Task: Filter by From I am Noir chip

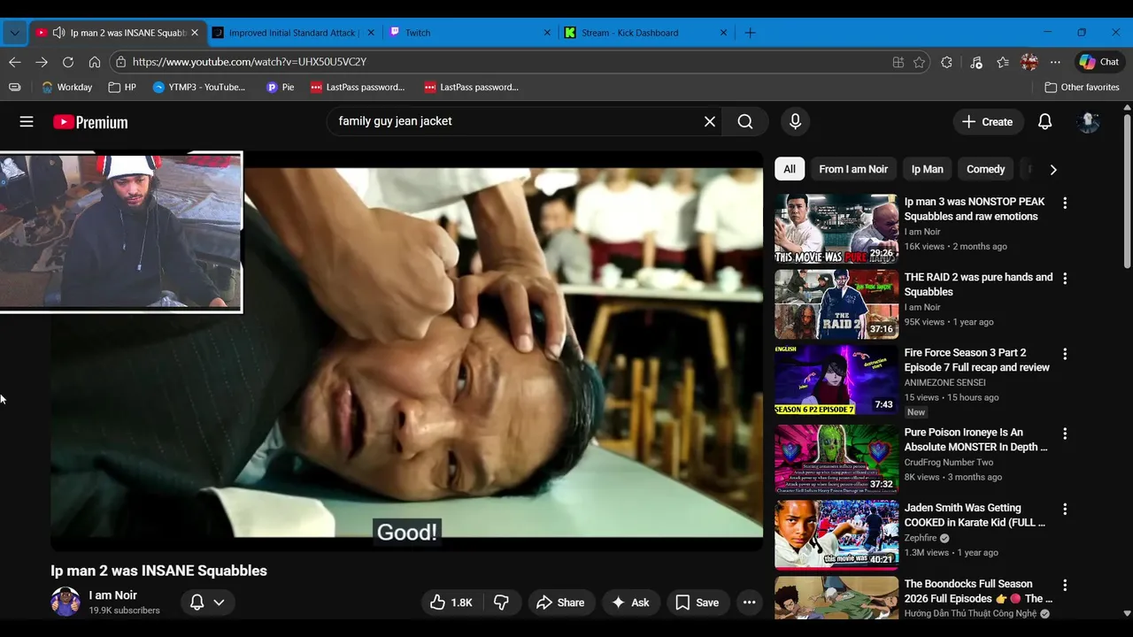Action: point(853,169)
